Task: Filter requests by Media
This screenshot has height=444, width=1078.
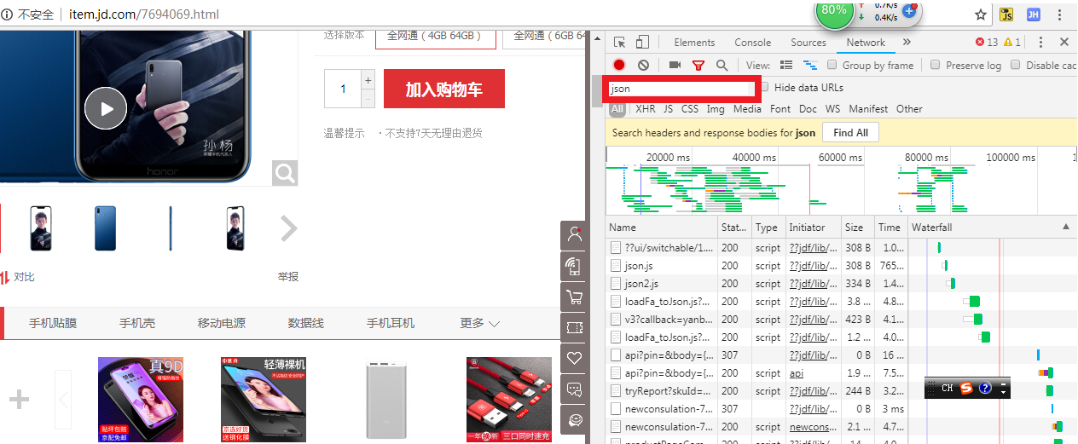Action: [747, 109]
